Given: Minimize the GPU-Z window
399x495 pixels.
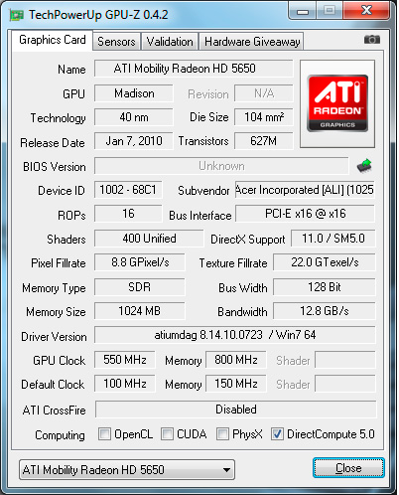Looking at the screenshot, I should click(303, 11).
